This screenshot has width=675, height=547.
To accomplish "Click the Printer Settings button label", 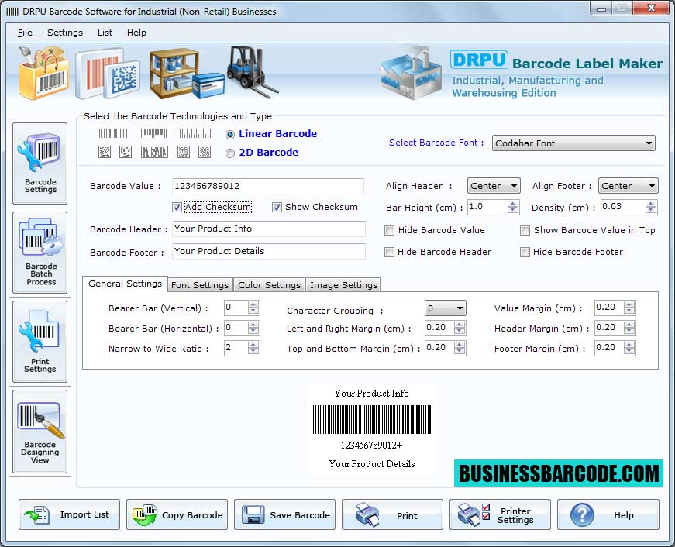I will pos(515,515).
